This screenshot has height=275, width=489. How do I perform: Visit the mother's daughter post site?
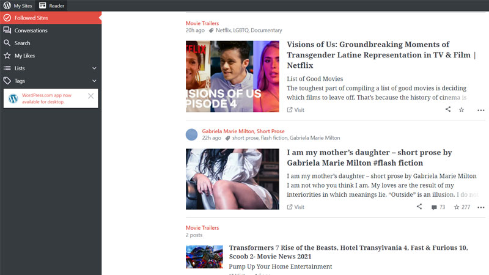coord(295,207)
